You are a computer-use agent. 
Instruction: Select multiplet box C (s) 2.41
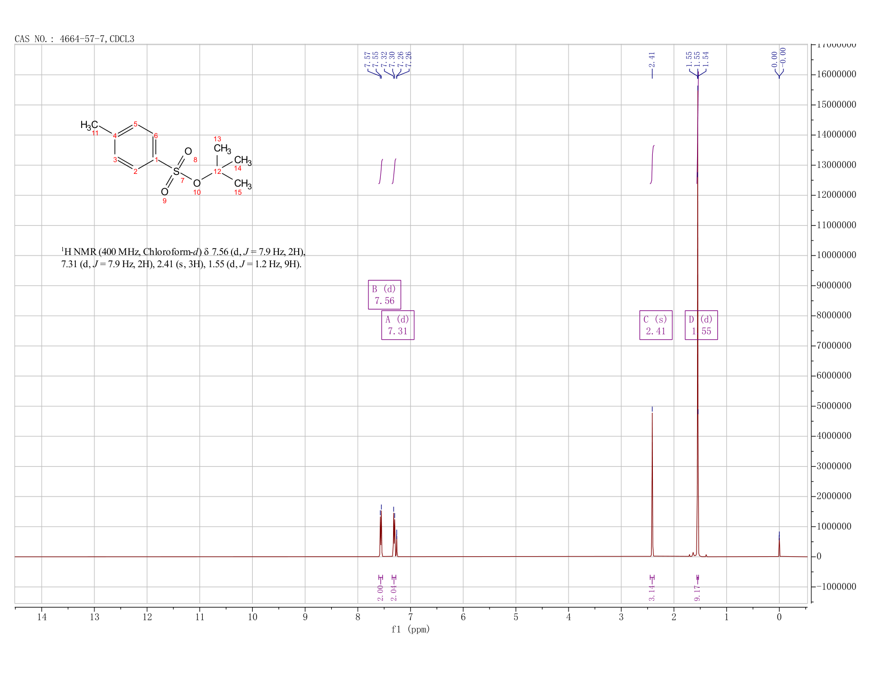pyautogui.click(x=656, y=325)
